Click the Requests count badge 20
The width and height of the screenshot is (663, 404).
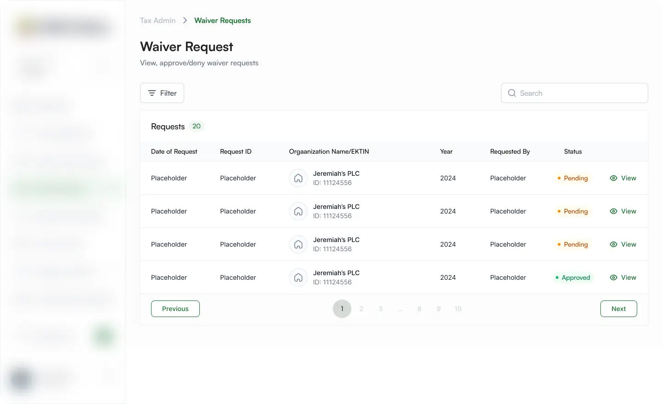click(x=197, y=126)
